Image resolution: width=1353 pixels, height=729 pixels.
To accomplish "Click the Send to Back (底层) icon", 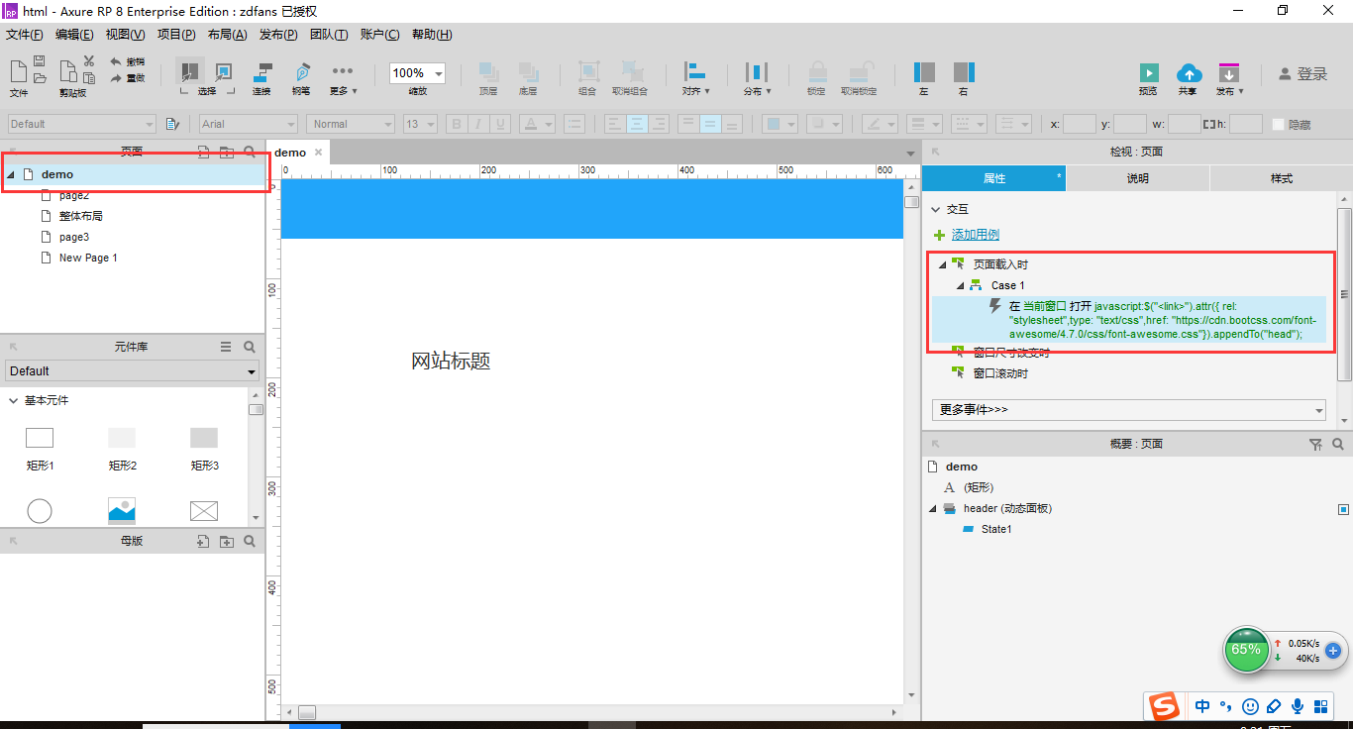I will [528, 72].
